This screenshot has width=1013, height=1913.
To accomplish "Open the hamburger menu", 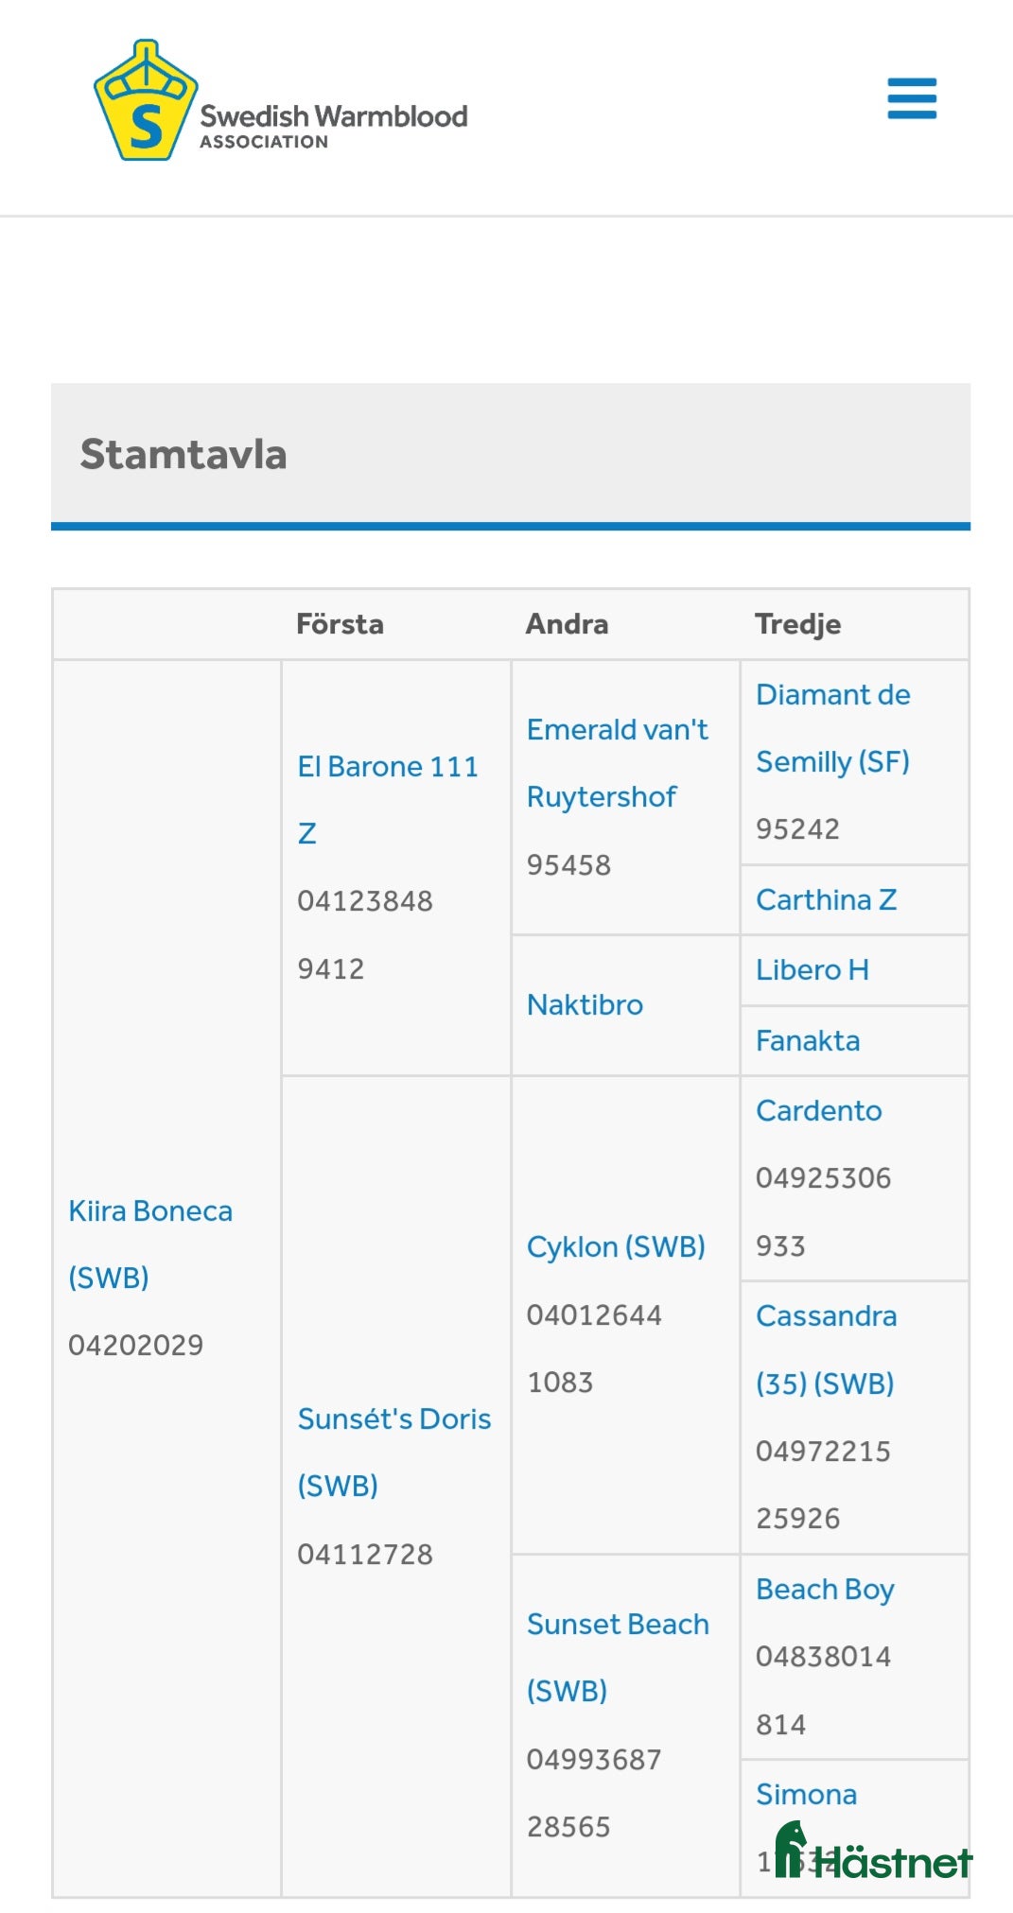I will coord(912,98).
